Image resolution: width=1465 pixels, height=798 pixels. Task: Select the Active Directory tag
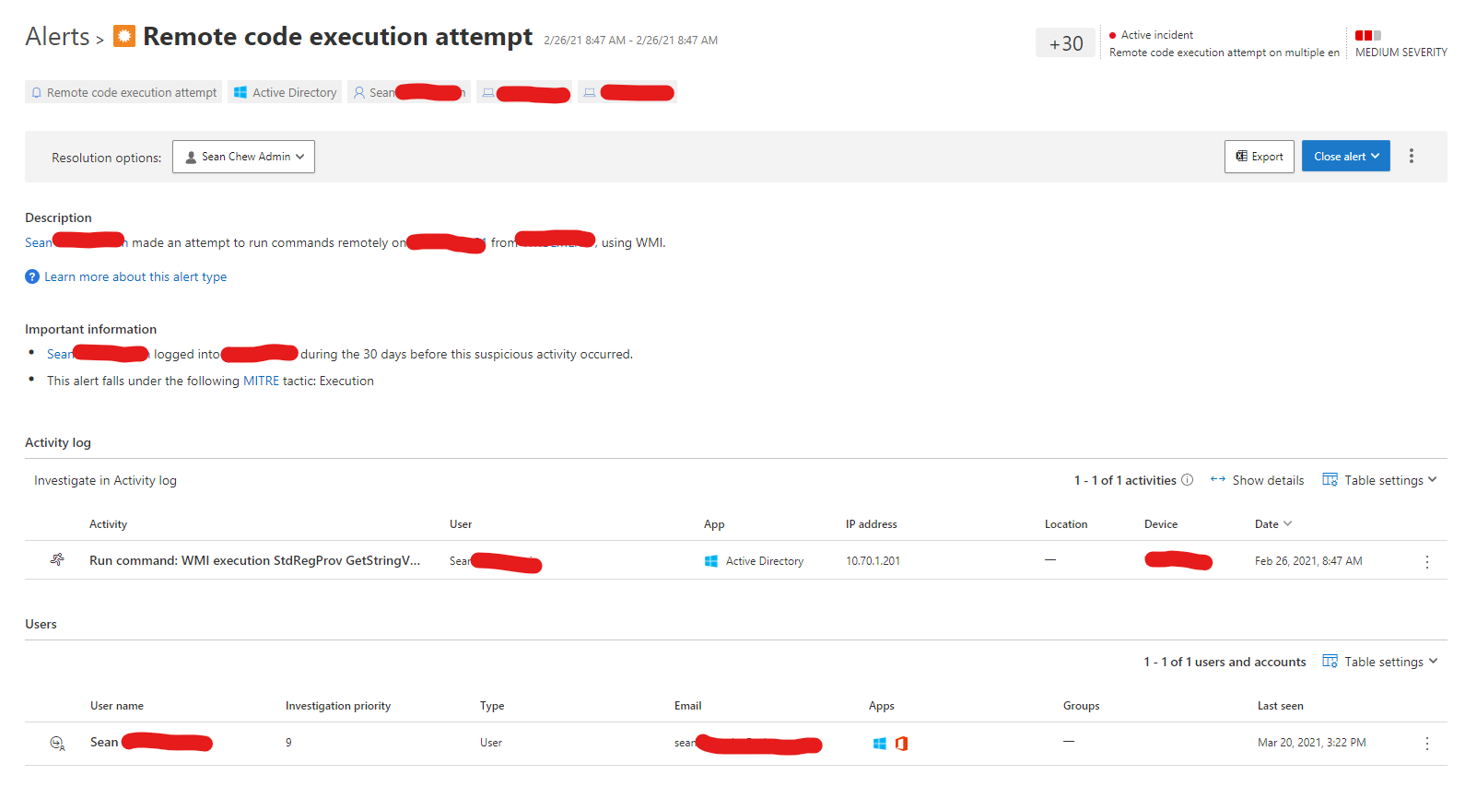pyautogui.click(x=285, y=92)
